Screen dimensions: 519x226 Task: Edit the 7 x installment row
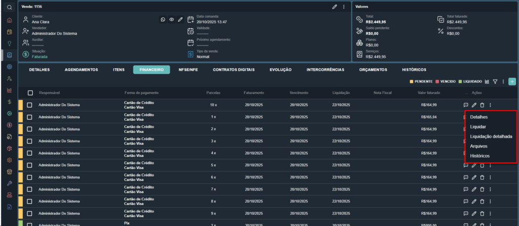point(474,189)
